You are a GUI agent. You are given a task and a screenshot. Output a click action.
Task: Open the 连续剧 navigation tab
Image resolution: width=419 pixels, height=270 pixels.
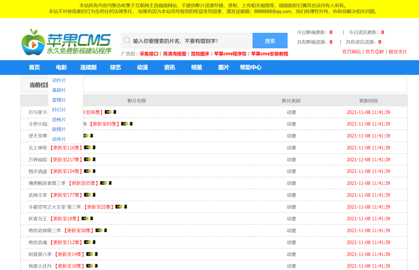coord(88,68)
